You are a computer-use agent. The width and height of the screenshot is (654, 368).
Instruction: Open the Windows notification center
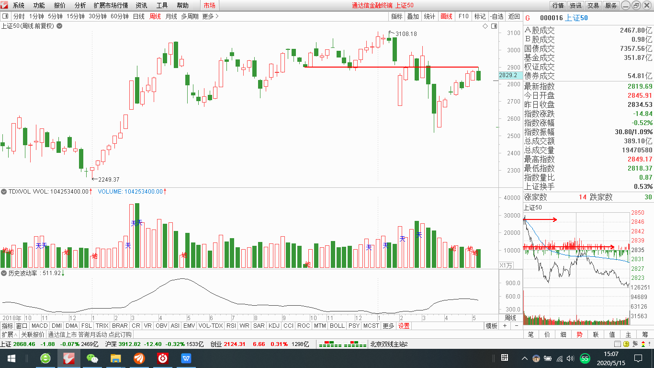tap(638, 358)
